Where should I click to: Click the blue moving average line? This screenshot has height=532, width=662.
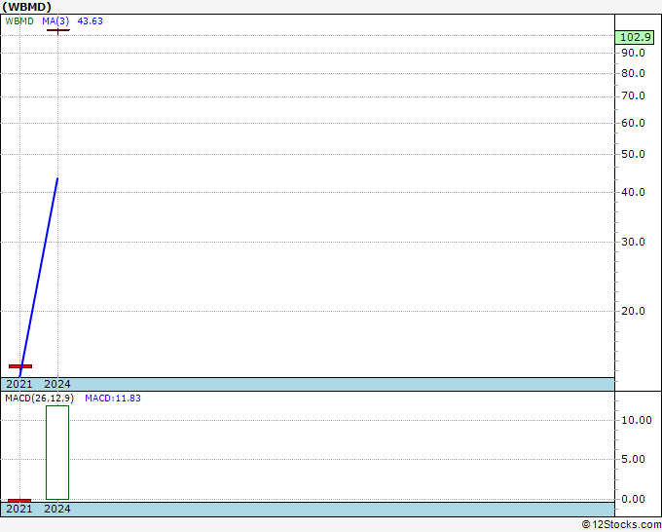[39, 277]
